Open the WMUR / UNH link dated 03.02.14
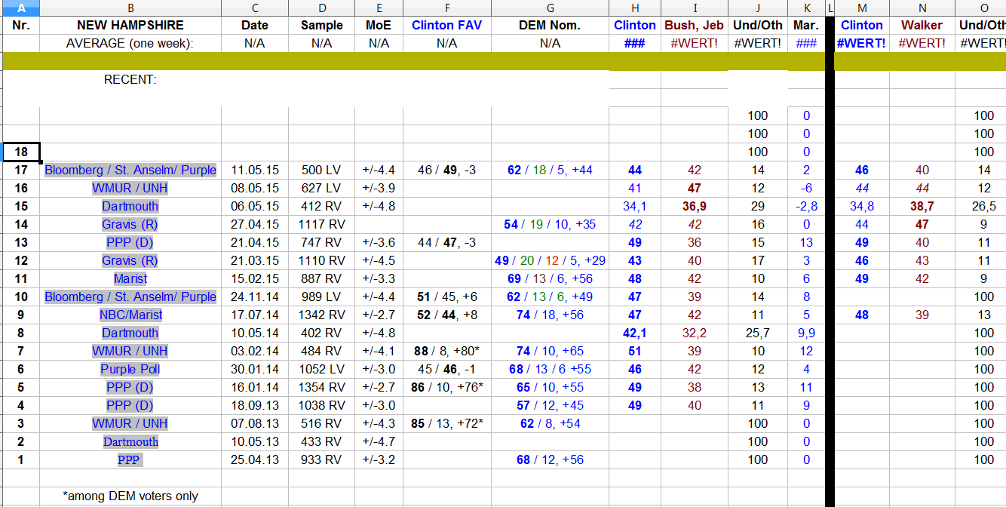This screenshot has width=1006, height=507. point(130,351)
